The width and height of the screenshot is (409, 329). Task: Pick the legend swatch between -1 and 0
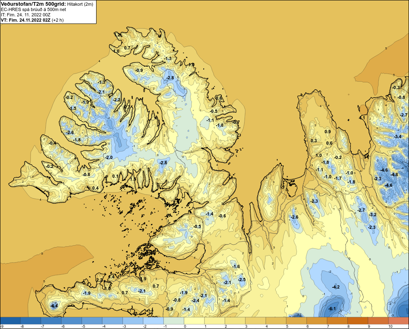click(x=174, y=320)
